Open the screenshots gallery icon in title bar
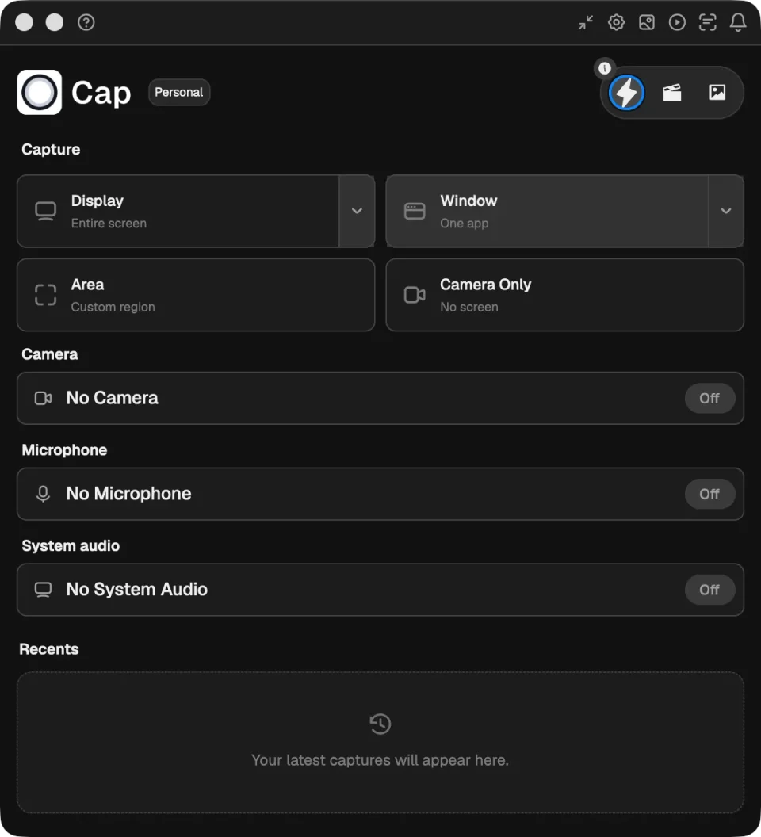 (647, 22)
